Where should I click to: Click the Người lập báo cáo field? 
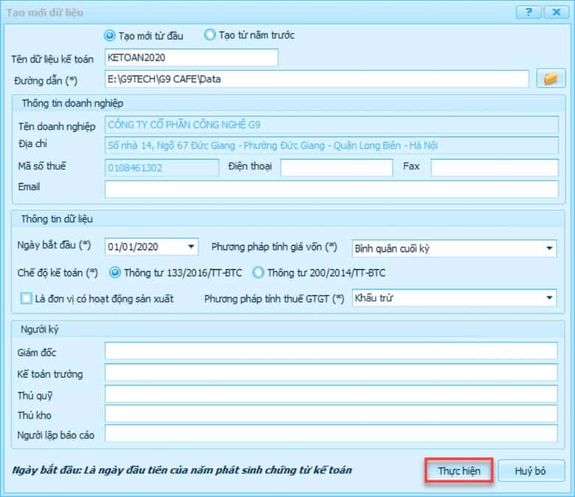pos(332,434)
